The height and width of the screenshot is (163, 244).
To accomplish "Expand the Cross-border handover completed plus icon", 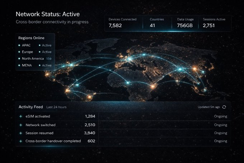I will (21, 141).
